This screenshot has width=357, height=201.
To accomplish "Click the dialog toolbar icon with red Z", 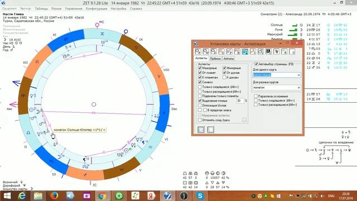I will pyautogui.click(x=221, y=52).
